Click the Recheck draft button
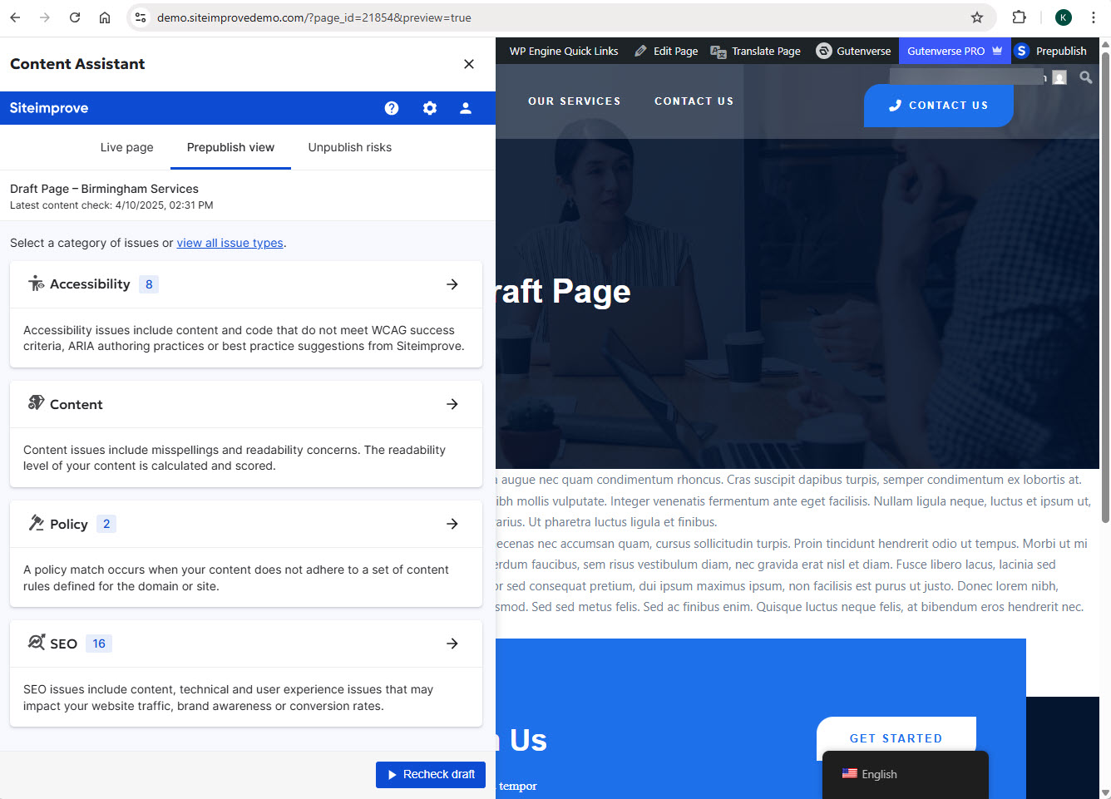Image resolution: width=1111 pixels, height=799 pixels. tap(430, 774)
